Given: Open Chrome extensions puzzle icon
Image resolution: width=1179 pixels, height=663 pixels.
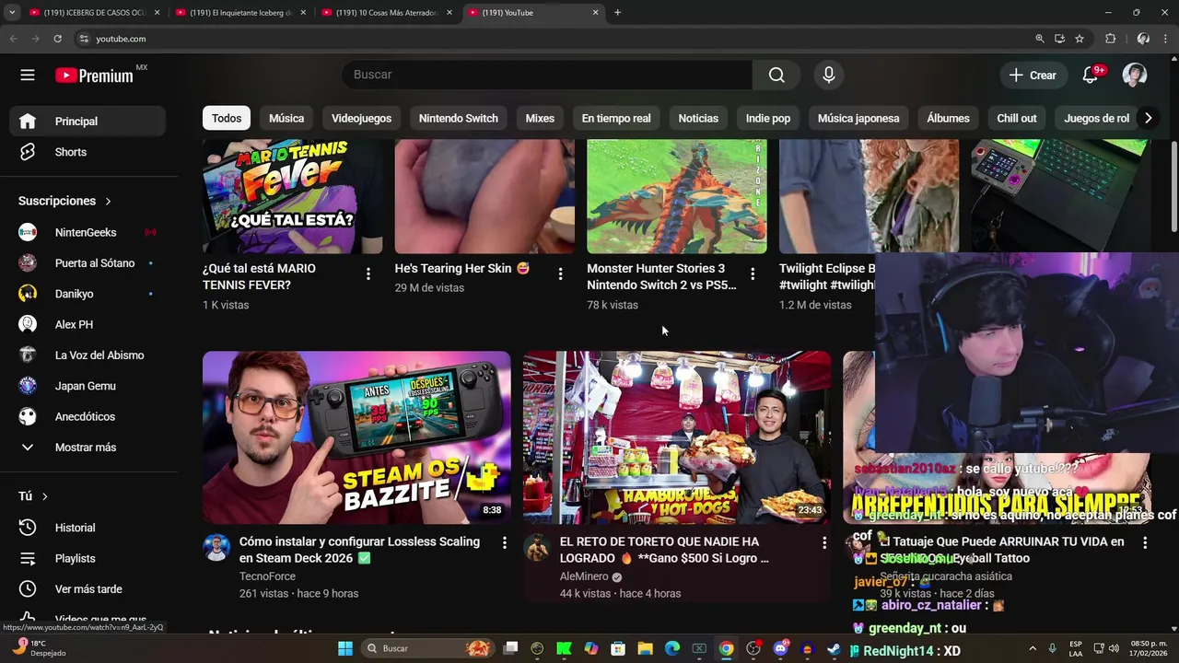Looking at the screenshot, I should 1110,39.
